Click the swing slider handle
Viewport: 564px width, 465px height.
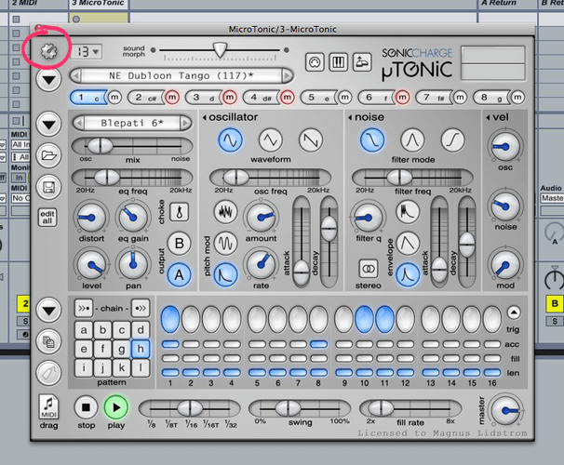(x=288, y=408)
